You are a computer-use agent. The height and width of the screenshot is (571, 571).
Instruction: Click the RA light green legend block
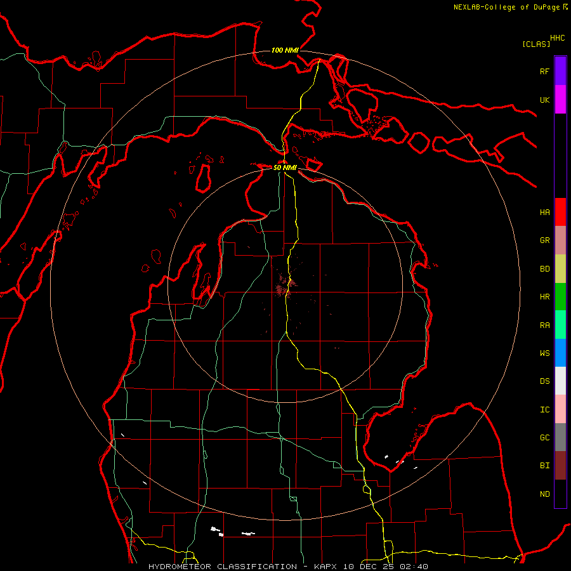[560, 325]
